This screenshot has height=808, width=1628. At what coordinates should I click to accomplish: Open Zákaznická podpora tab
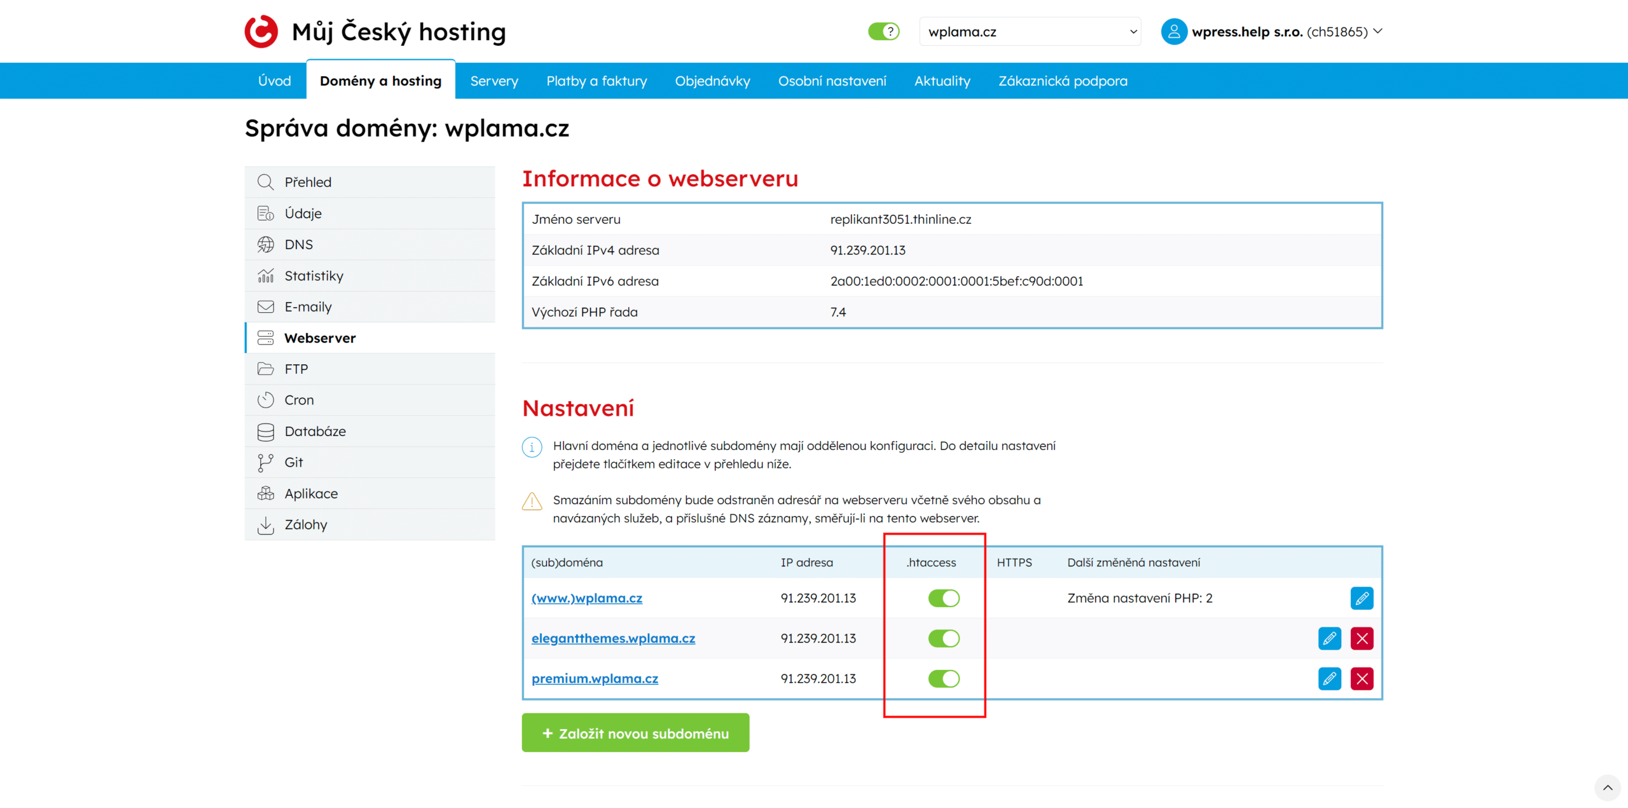pyautogui.click(x=1063, y=81)
